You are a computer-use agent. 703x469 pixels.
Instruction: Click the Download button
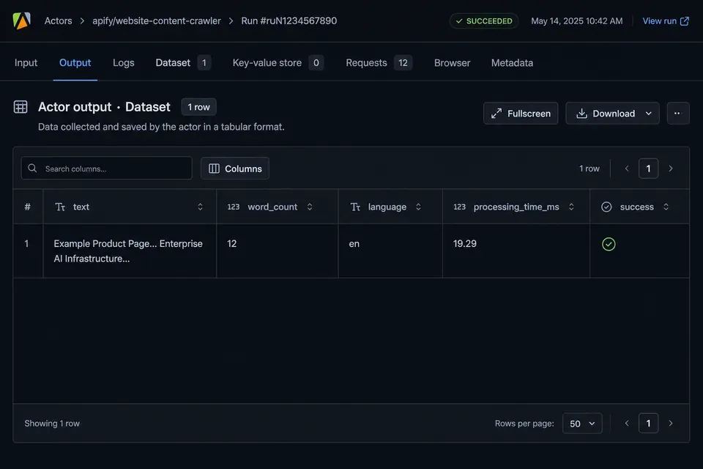(x=612, y=113)
